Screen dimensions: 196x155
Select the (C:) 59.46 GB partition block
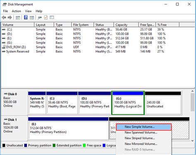tap(62, 103)
